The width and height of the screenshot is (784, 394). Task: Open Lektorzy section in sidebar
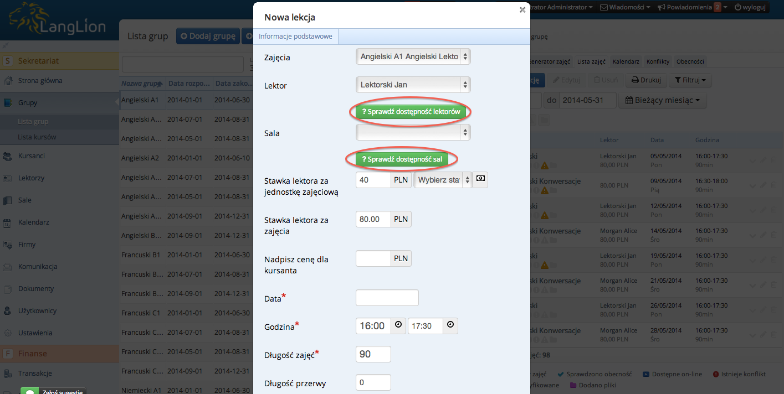31,178
